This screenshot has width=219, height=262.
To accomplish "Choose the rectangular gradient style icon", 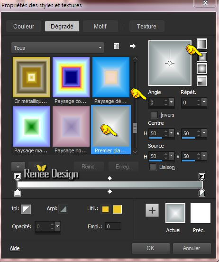I will [202, 56].
